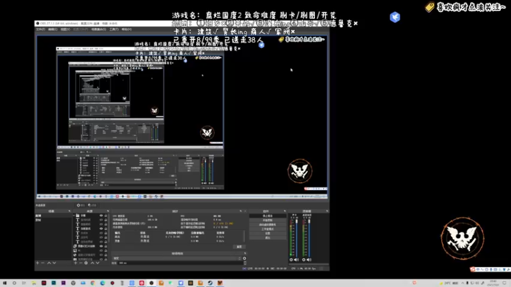Click the 重置 reset button in stats
Image resolution: width=511 pixels, height=287 pixels.
[x=239, y=247]
